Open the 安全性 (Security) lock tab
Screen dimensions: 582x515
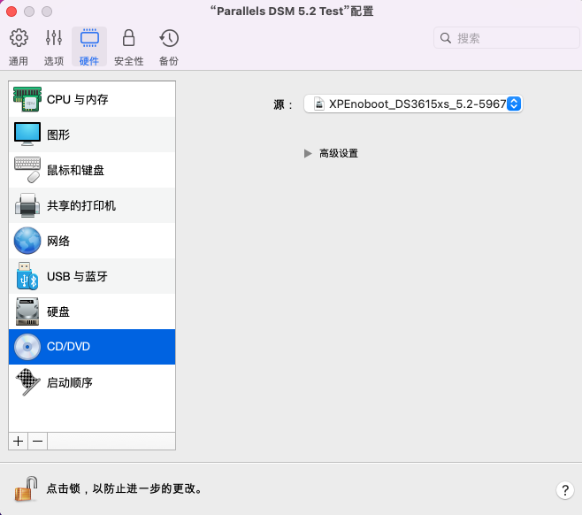click(128, 46)
